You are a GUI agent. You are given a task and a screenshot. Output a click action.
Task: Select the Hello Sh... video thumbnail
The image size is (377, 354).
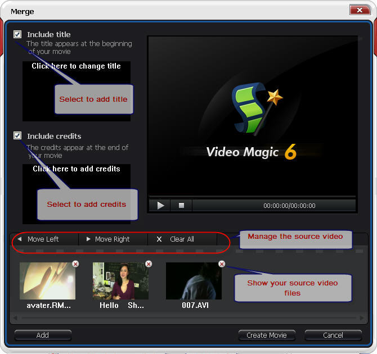click(121, 281)
